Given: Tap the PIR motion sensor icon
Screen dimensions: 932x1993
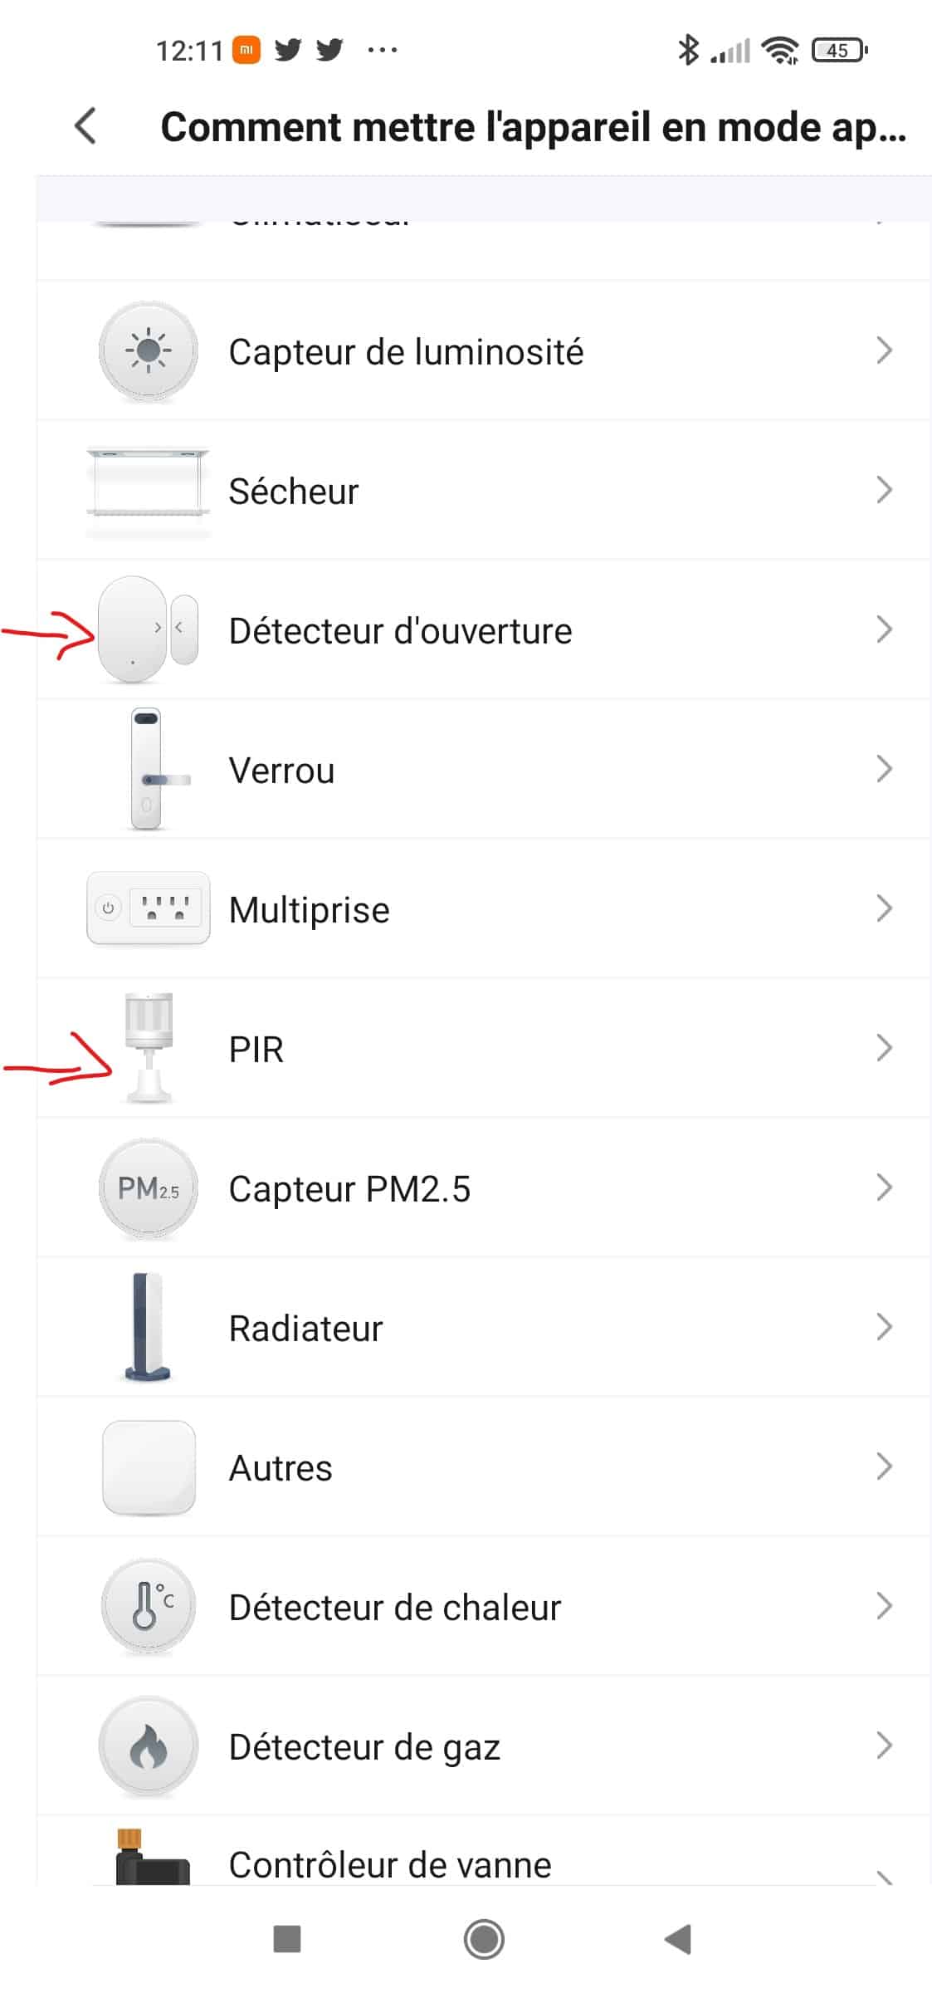Looking at the screenshot, I should (149, 1048).
